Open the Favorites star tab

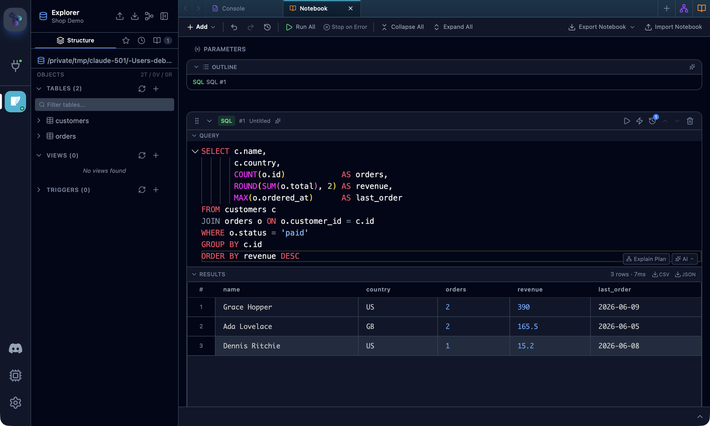pyautogui.click(x=126, y=40)
